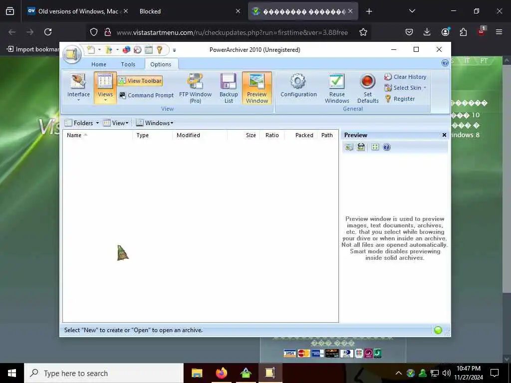Open the Firefox downloads panel

pos(427,32)
